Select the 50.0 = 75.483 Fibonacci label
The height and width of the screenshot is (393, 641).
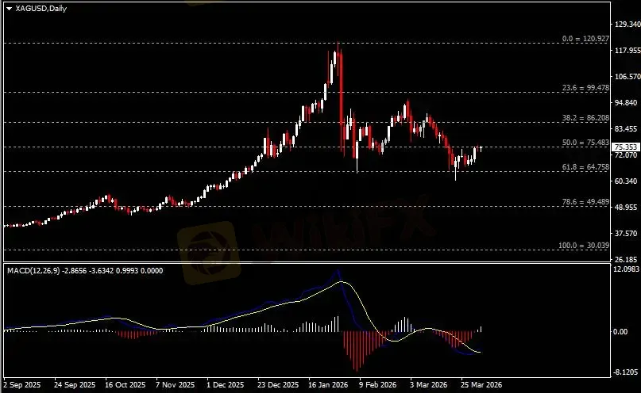pyautogui.click(x=585, y=143)
